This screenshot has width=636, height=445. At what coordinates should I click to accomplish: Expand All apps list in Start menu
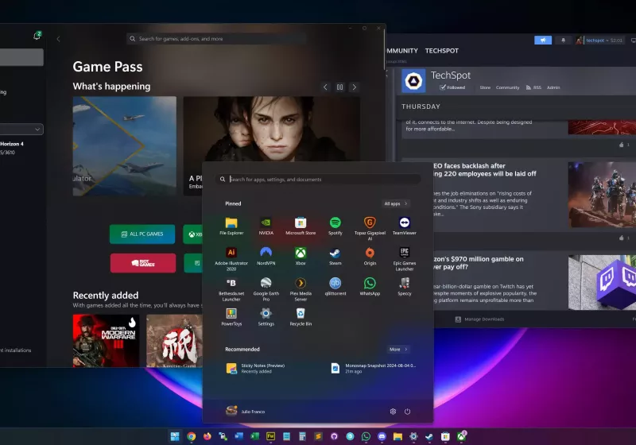pyautogui.click(x=395, y=203)
